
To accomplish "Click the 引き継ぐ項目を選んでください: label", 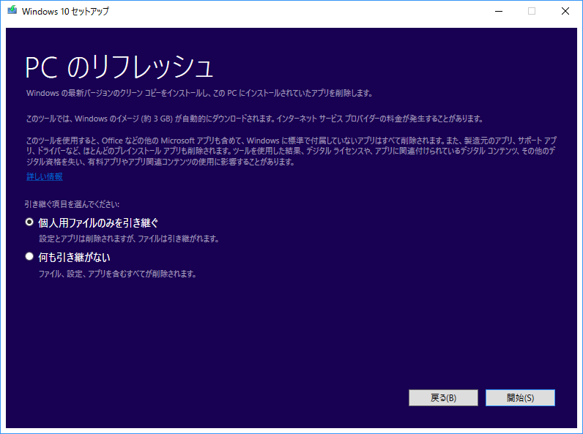I will click(x=72, y=204).
